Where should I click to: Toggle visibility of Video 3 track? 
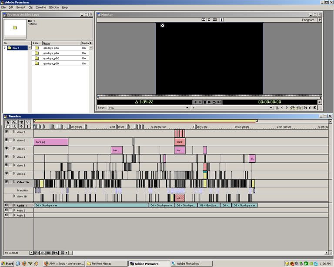click(7, 165)
